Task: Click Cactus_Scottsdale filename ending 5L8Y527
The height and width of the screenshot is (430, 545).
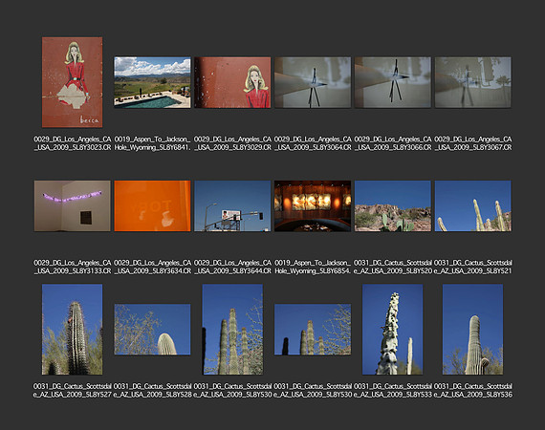Action: 73,391
